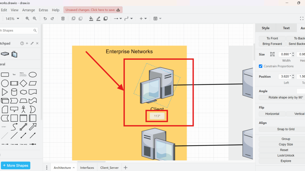Add item to Scratchpad with plus
Viewport: 305px width, 171px height.
coord(27,43)
